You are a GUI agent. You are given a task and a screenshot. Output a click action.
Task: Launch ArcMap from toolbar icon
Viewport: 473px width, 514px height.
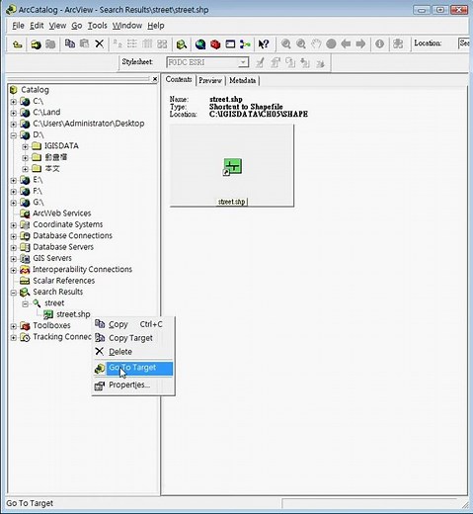tap(200, 44)
